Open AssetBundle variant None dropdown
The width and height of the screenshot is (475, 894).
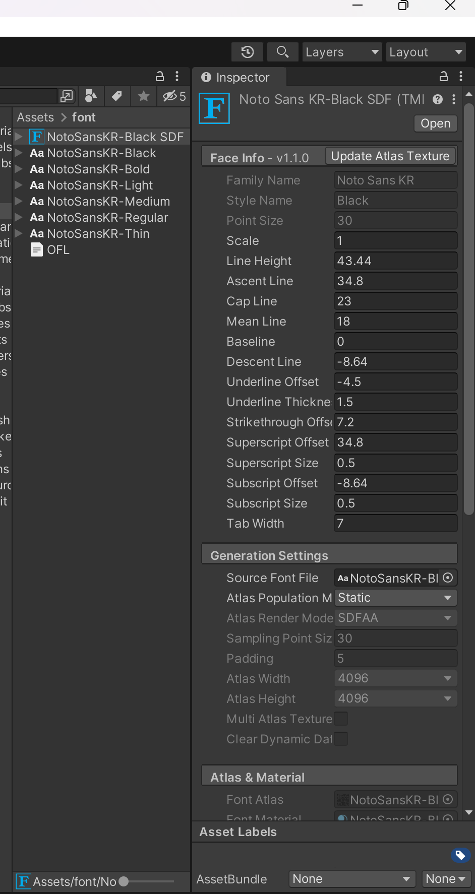click(x=446, y=879)
